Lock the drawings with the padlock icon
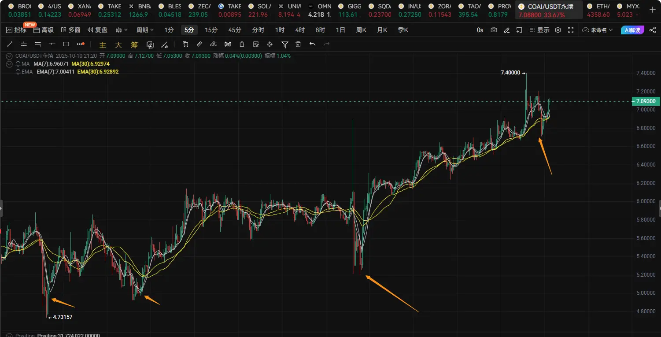The width and height of the screenshot is (661, 337). pos(242,44)
